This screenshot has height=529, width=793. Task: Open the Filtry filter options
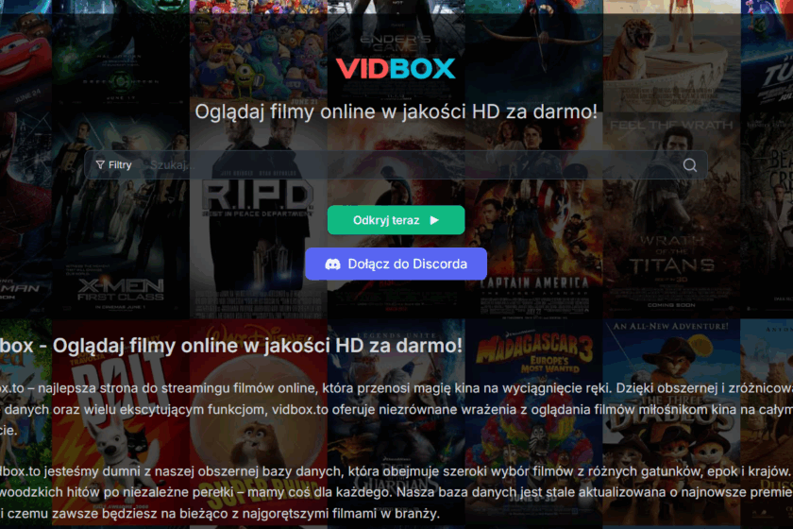point(114,165)
